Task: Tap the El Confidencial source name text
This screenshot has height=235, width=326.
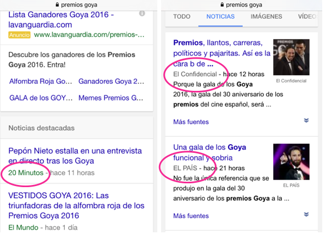Action: (195, 74)
